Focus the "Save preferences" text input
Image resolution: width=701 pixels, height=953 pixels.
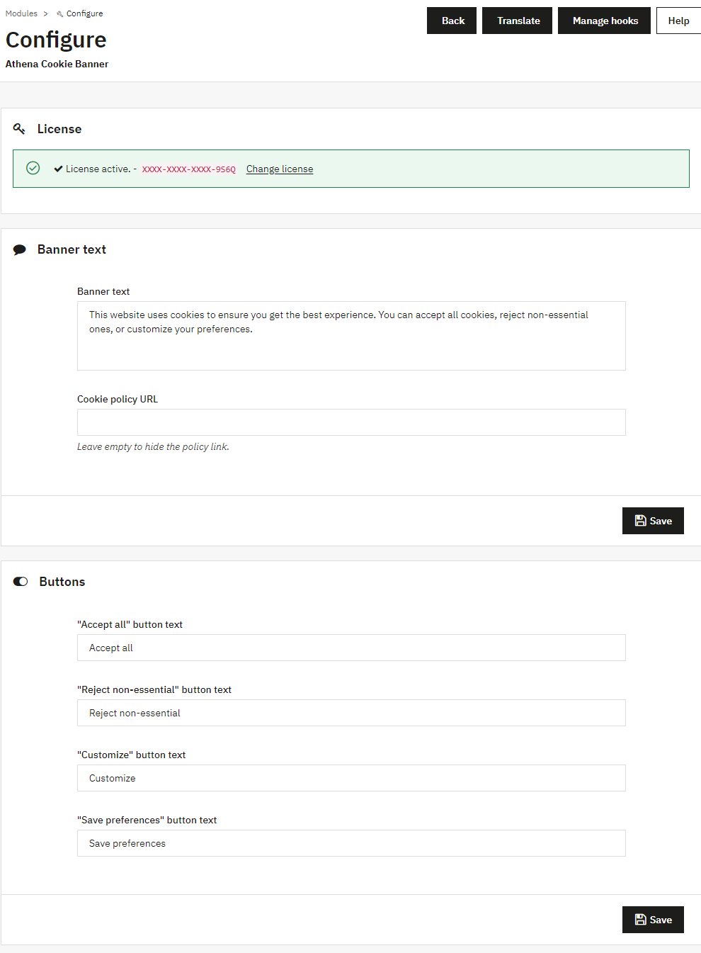pyautogui.click(x=351, y=843)
